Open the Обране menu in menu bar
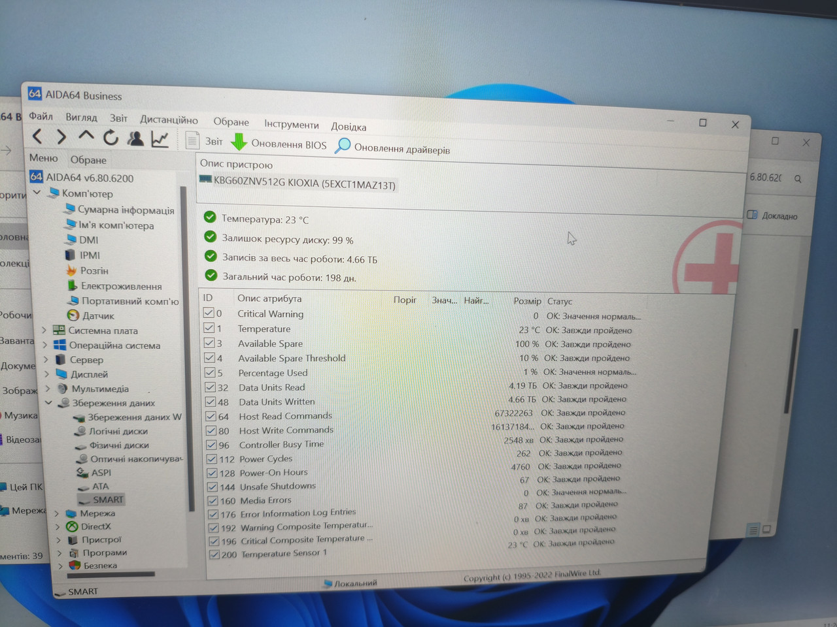The height and width of the screenshot is (627, 837). (231, 121)
